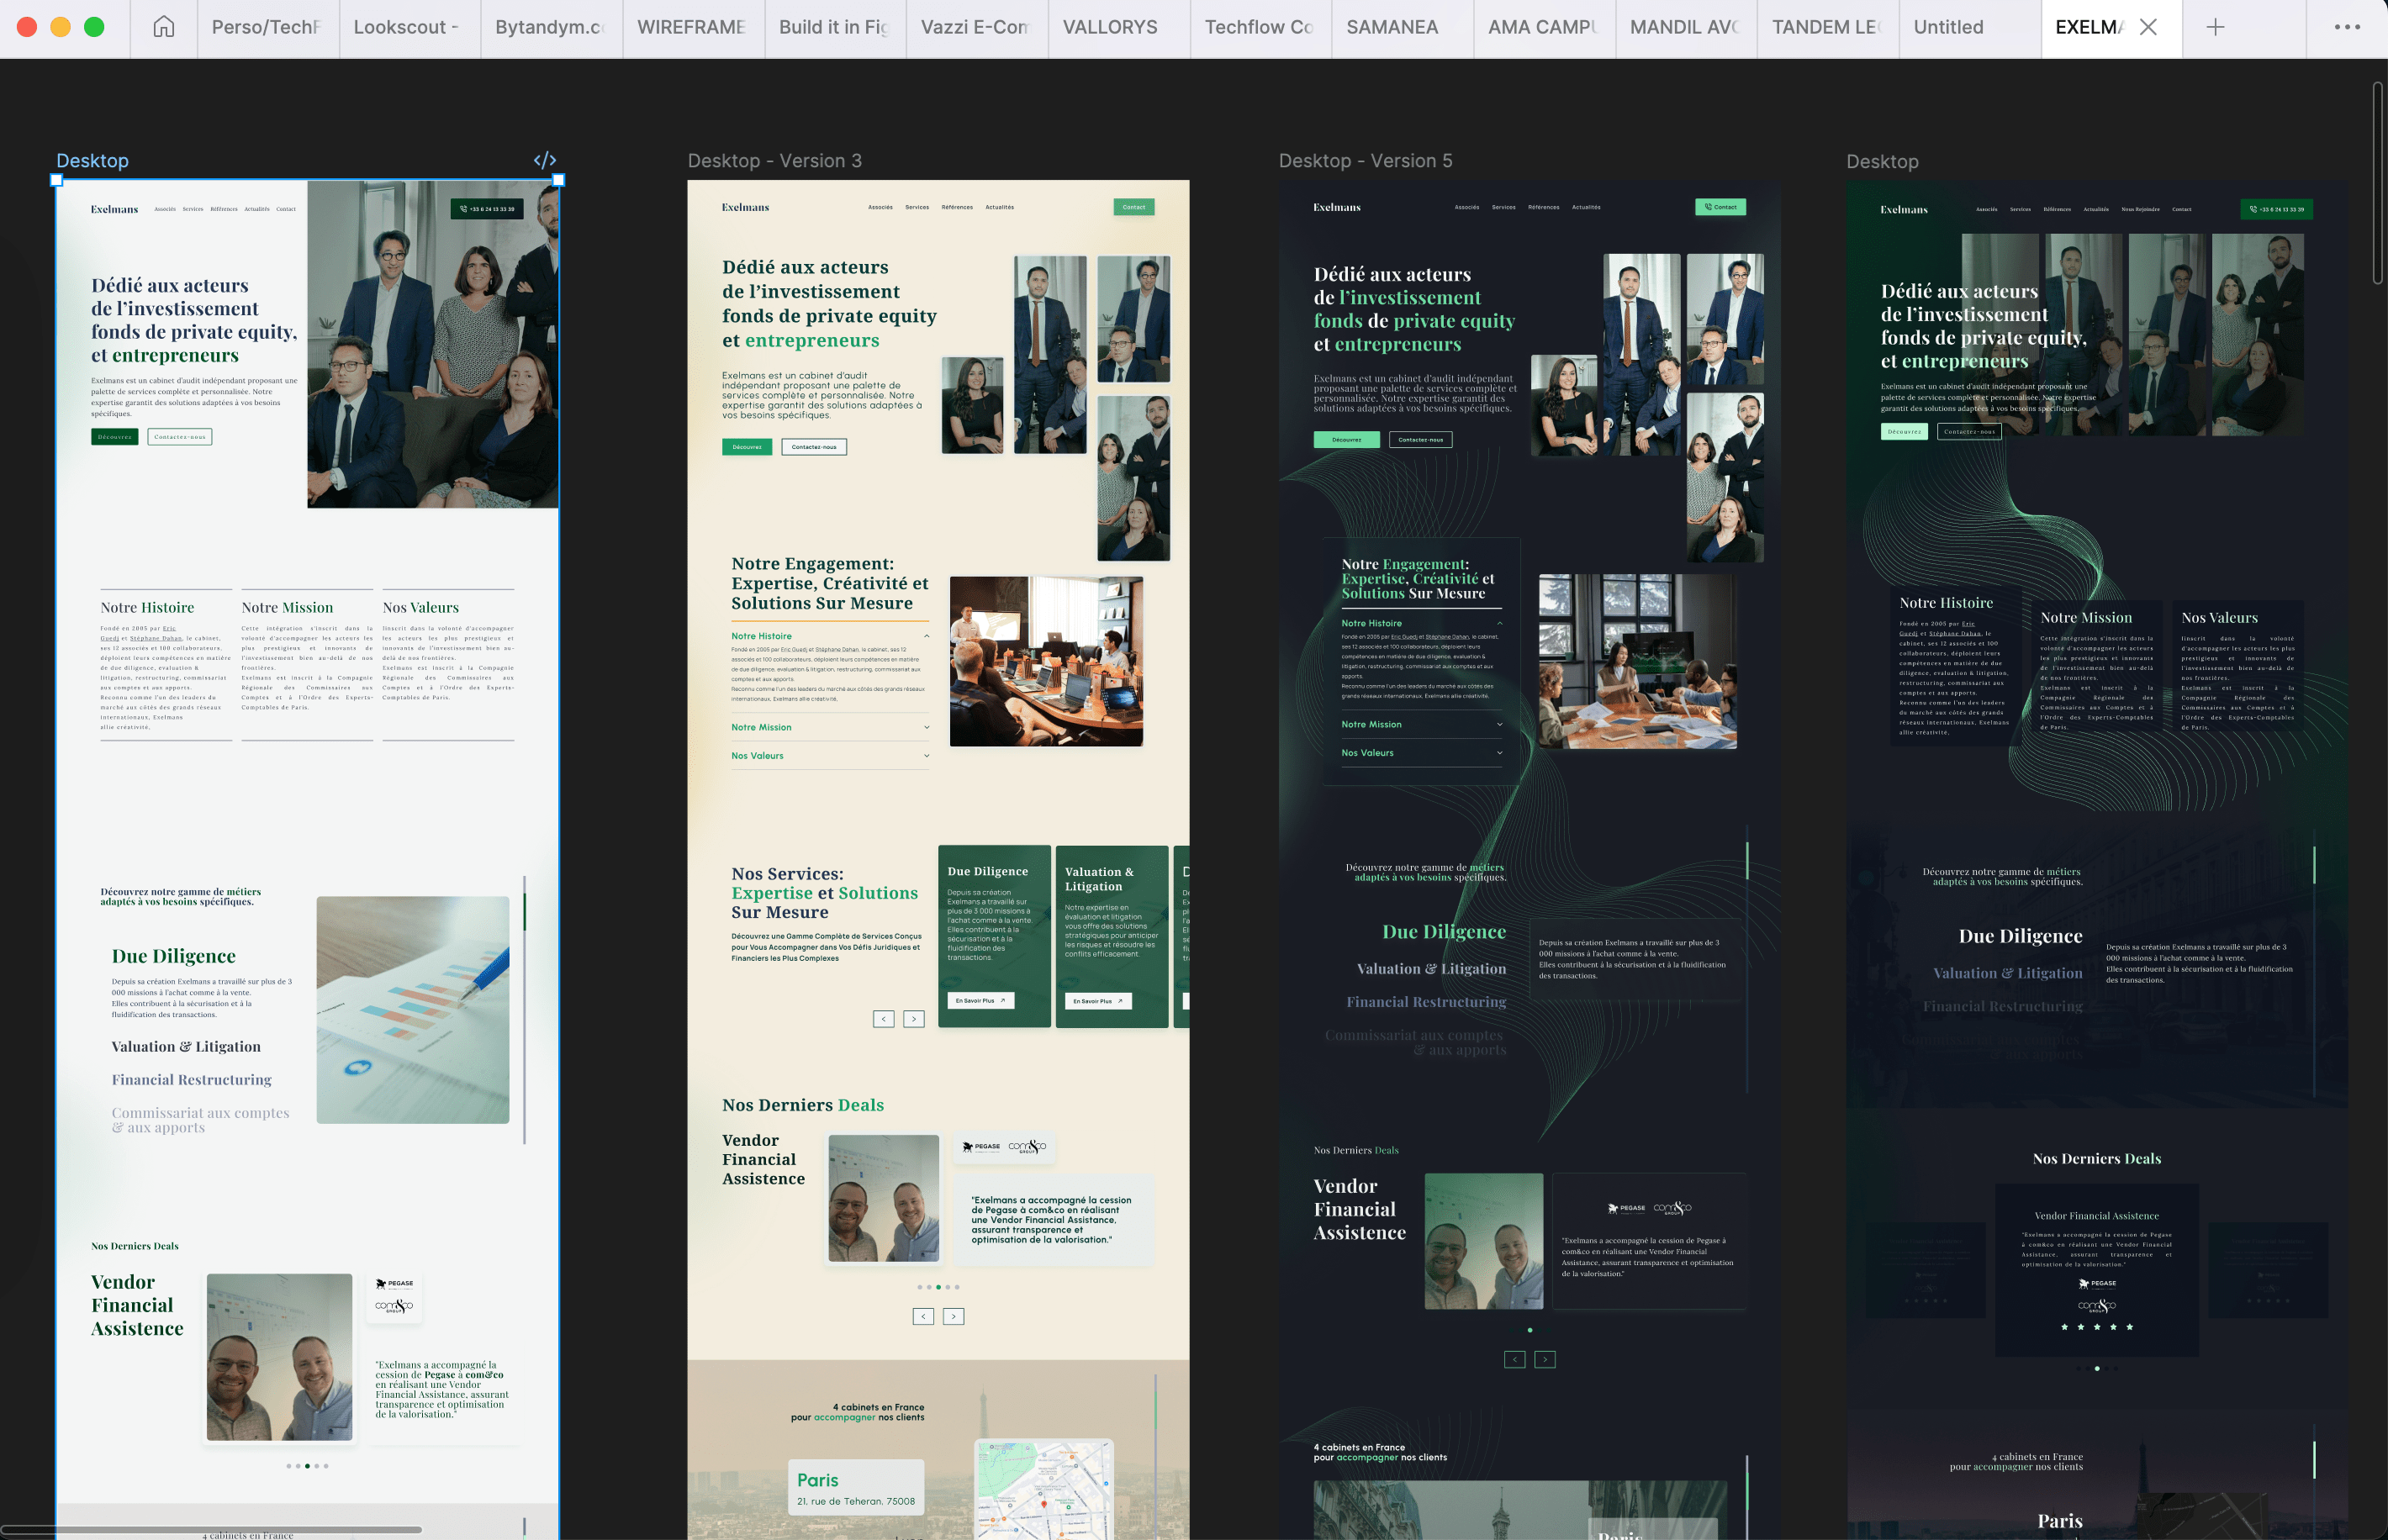
Task: Collapse Notre Histoire accordion in Version 3
Action: click(x=926, y=636)
